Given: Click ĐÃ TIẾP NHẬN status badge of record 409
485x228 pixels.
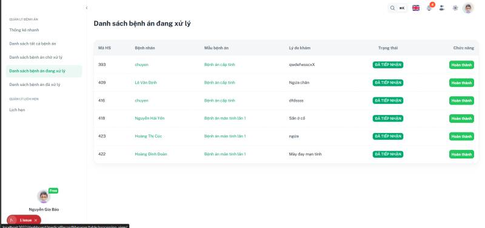Looking at the screenshot, I should click(x=388, y=83).
